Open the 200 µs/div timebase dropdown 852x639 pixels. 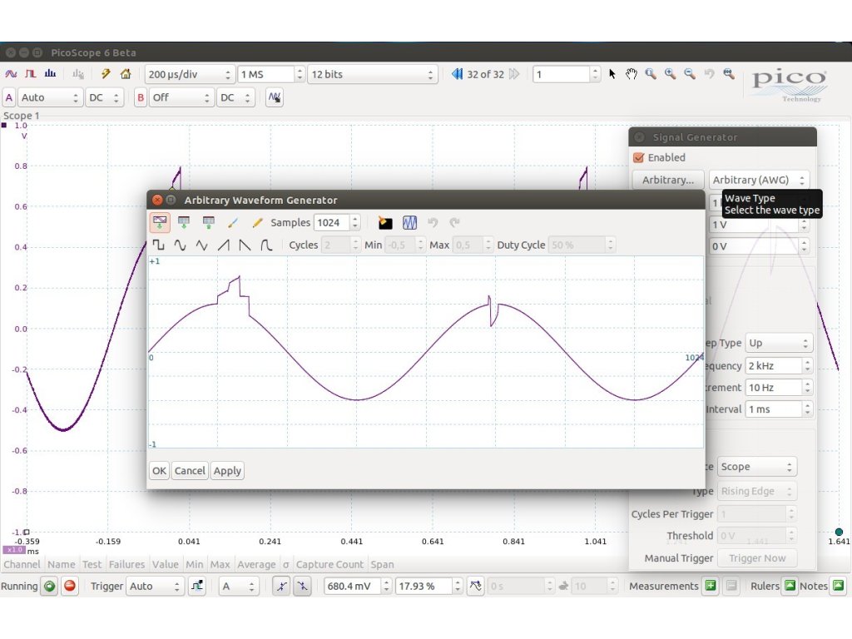190,74
